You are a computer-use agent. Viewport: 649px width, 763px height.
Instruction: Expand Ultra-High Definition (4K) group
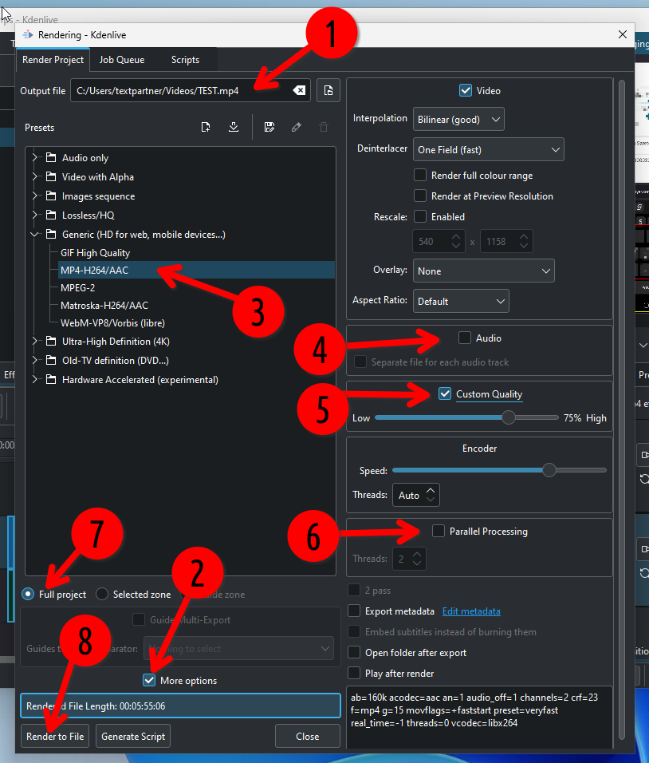pos(34,341)
